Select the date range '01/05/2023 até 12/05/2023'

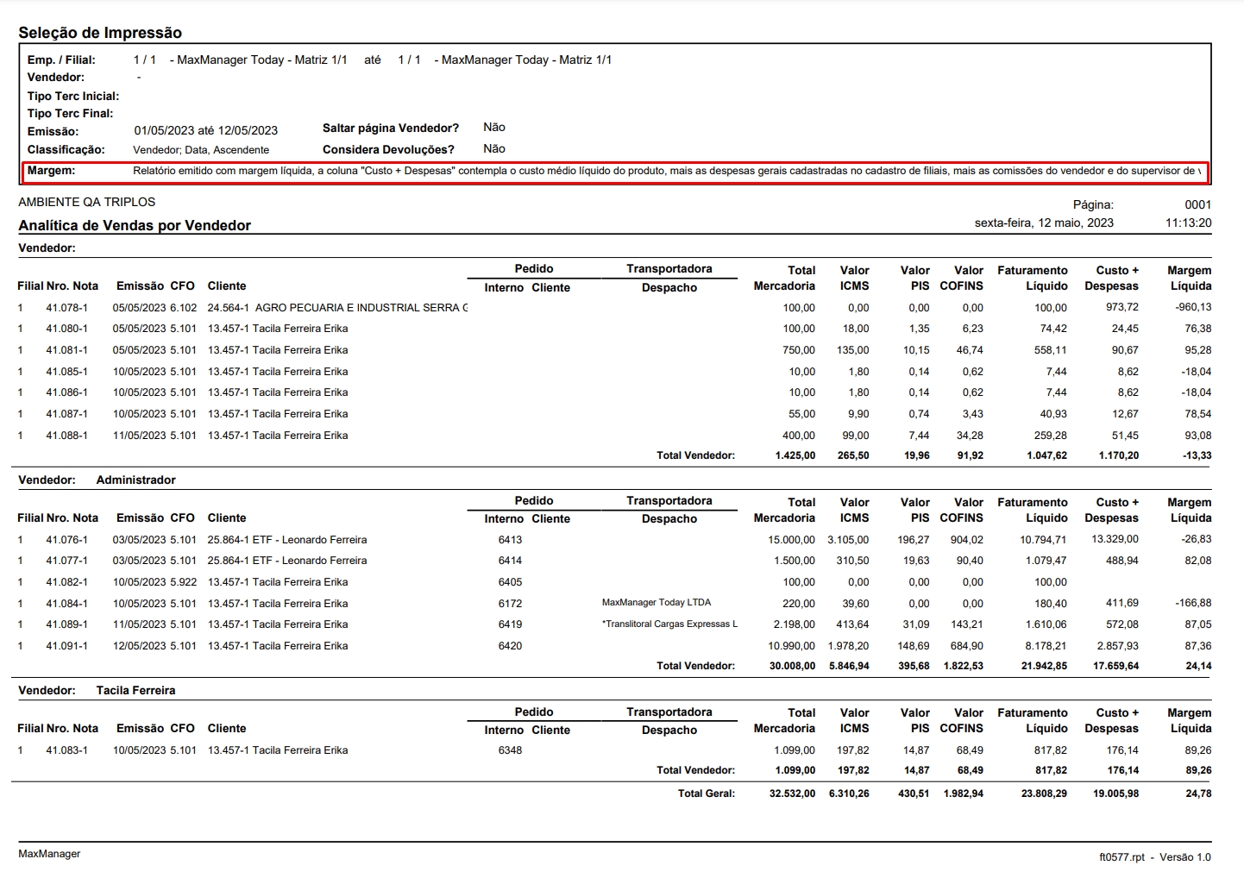(205, 131)
